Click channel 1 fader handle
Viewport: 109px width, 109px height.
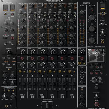[22, 84]
